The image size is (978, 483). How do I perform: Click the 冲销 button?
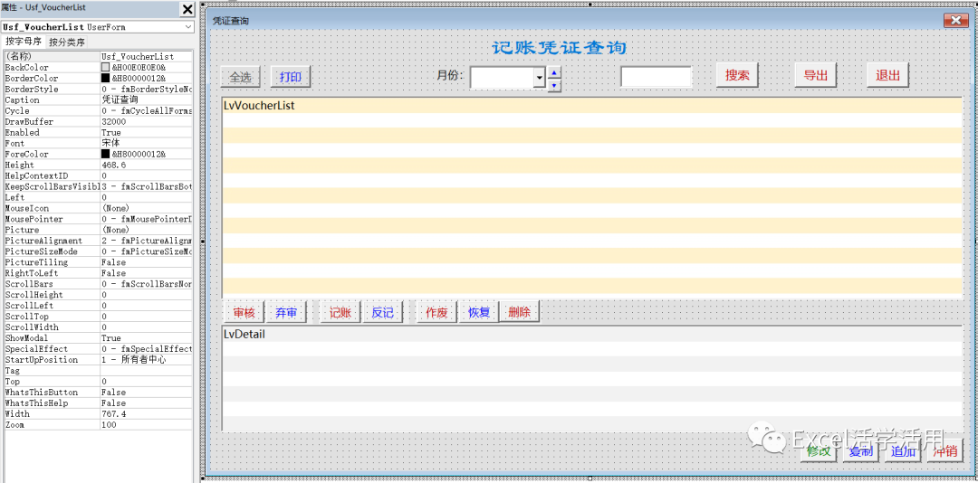point(944,451)
